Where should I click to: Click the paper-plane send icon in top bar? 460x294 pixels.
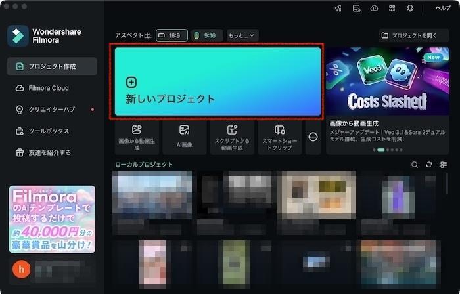338,8
